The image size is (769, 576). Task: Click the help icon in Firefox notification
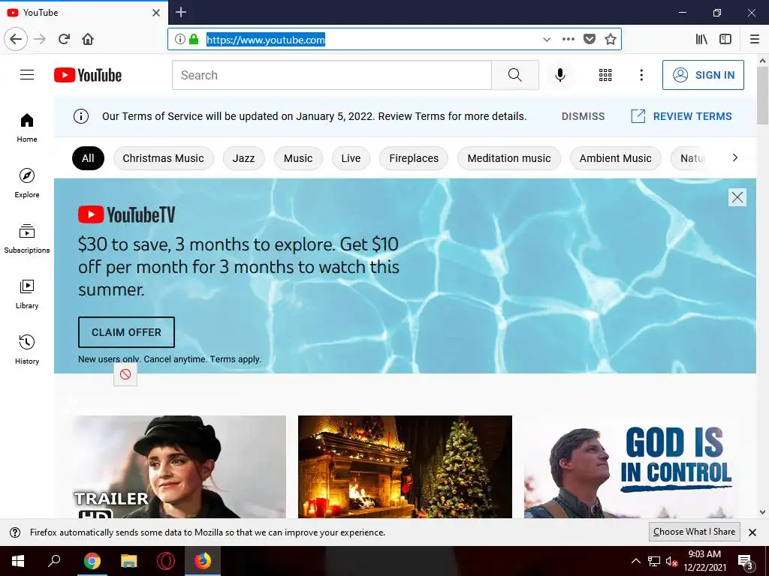point(15,532)
